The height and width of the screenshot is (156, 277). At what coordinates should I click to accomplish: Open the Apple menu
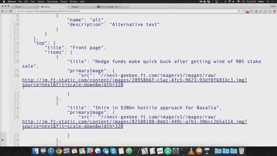click(x=4, y=2)
